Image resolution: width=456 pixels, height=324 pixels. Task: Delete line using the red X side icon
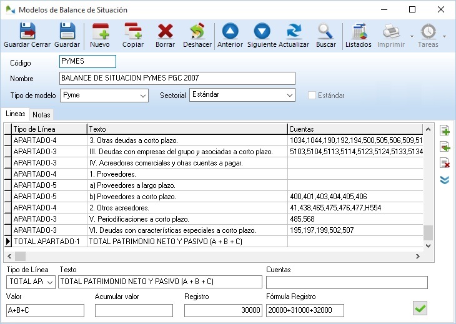point(445,163)
